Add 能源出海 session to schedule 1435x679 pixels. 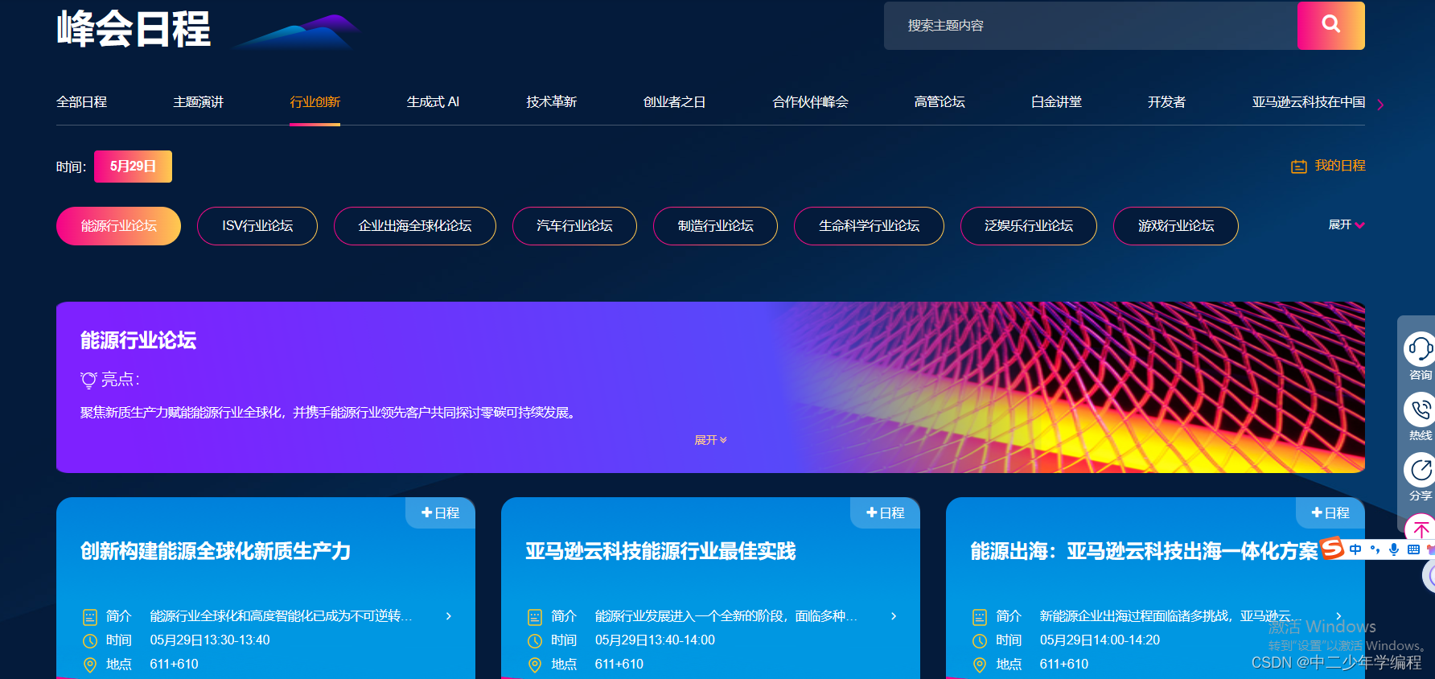1330,512
